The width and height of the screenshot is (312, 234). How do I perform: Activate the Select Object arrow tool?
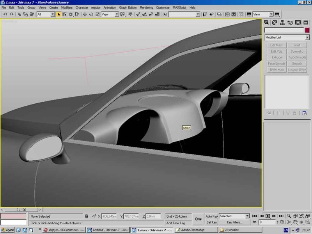(x=58, y=14)
